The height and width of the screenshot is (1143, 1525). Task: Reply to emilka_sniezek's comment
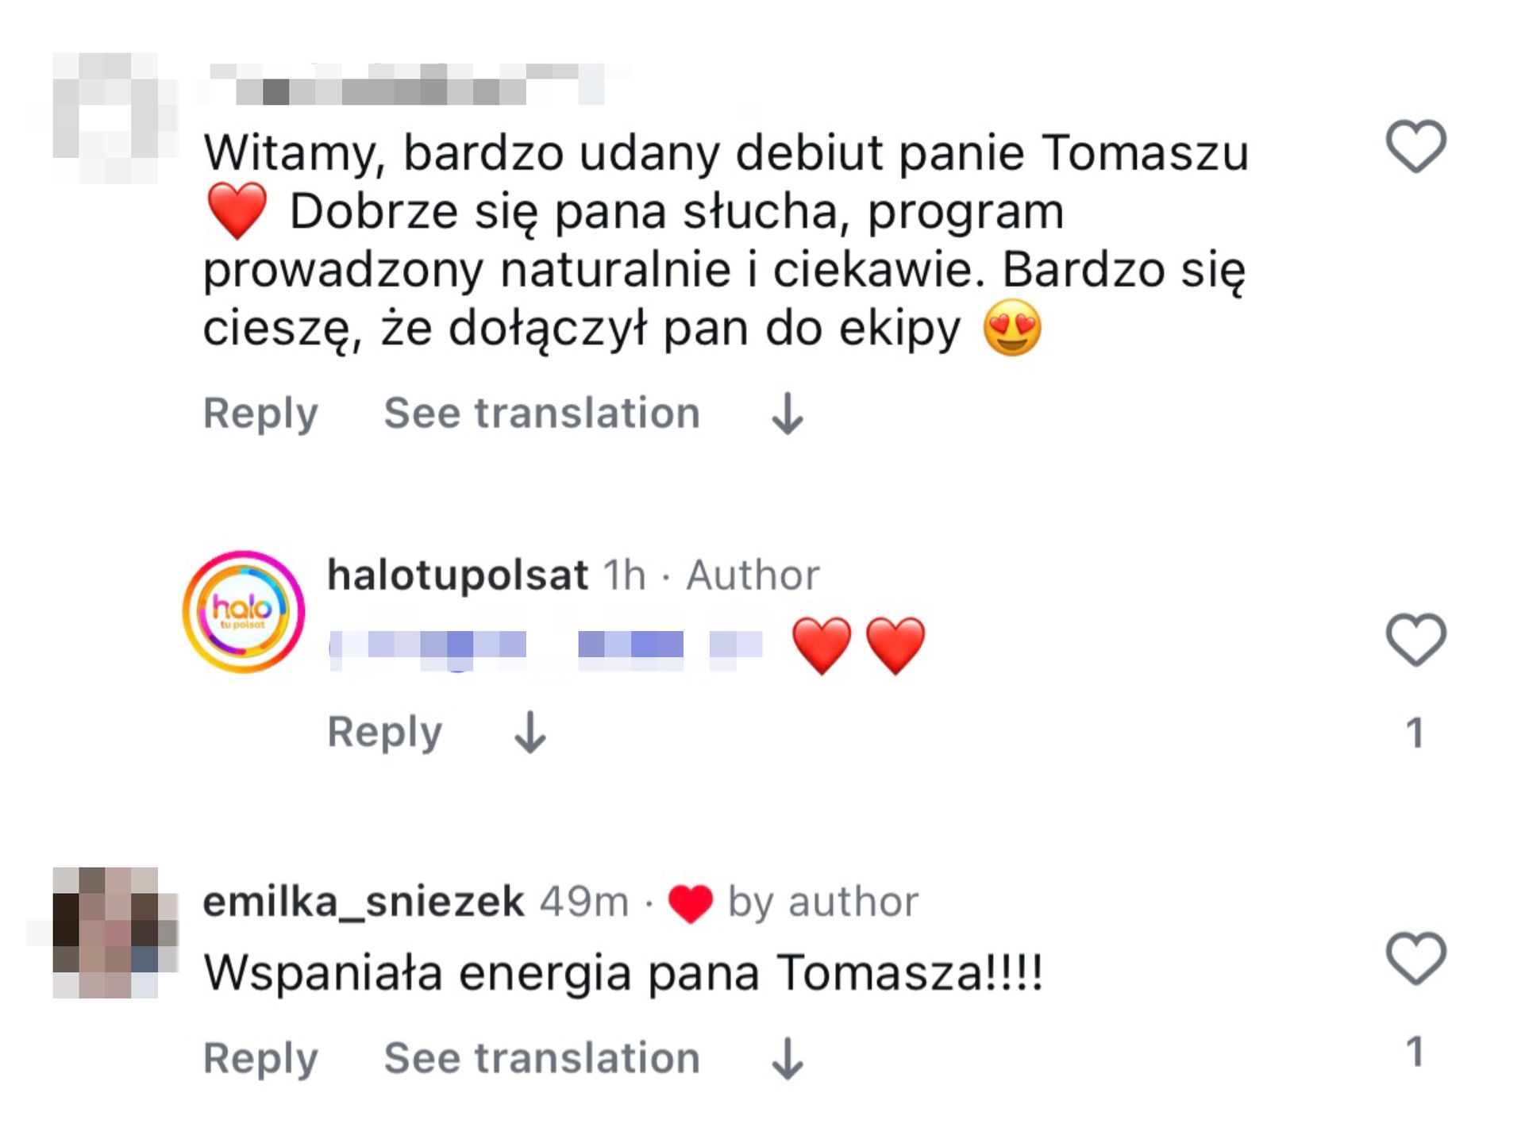point(260,1058)
